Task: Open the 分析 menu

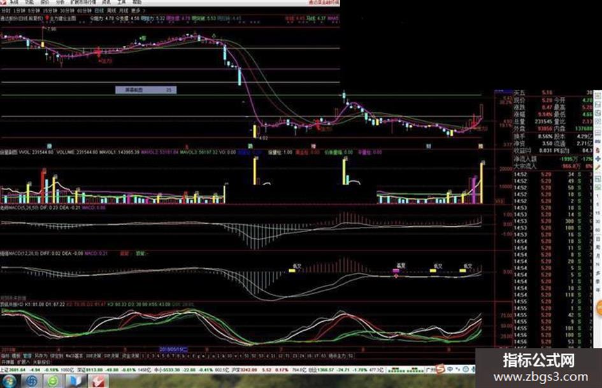Action: coord(61,3)
